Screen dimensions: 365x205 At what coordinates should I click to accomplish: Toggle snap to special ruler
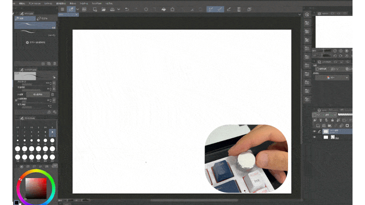(220, 9)
